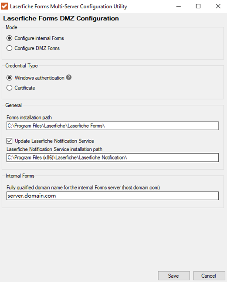Minimize the Configuration Utility window
This screenshot has width=227, height=282.
tap(179, 6)
